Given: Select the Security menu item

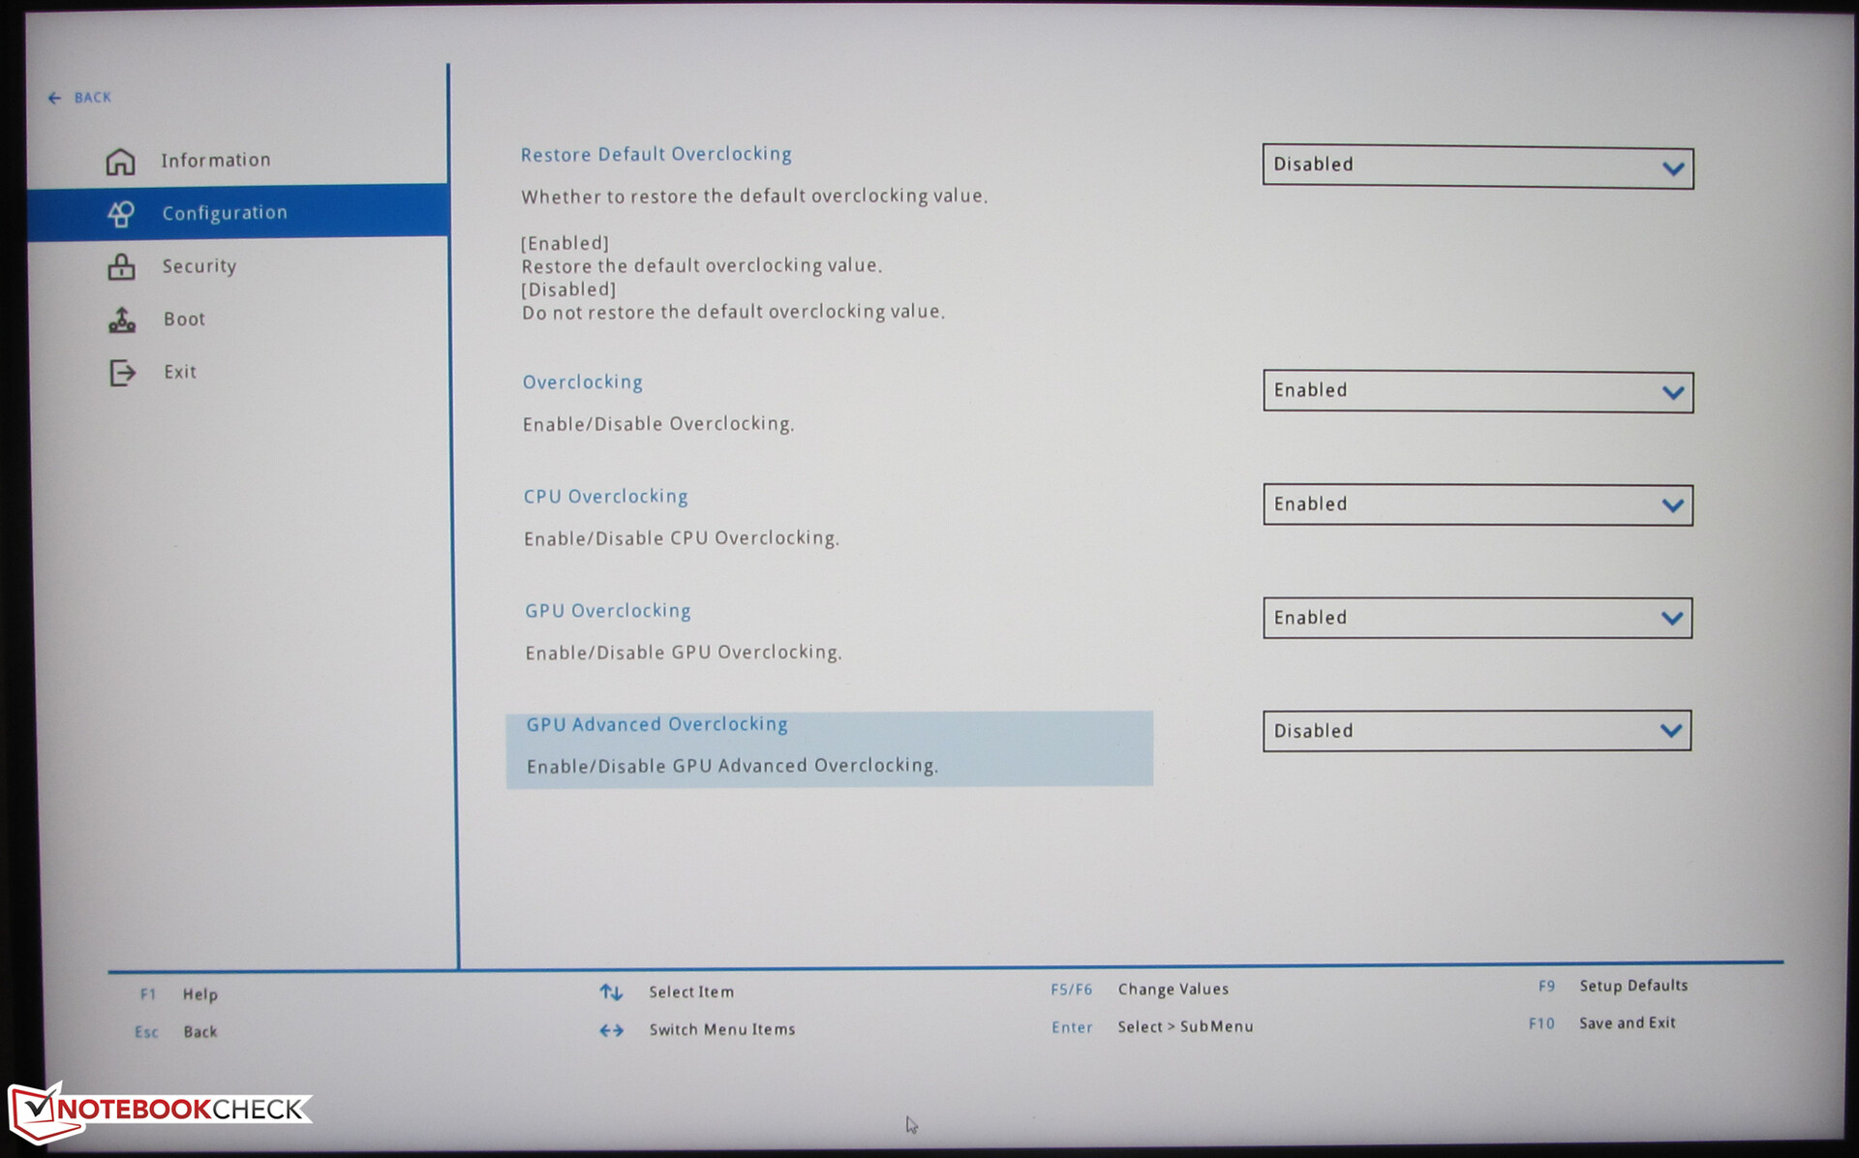Looking at the screenshot, I should [x=199, y=266].
